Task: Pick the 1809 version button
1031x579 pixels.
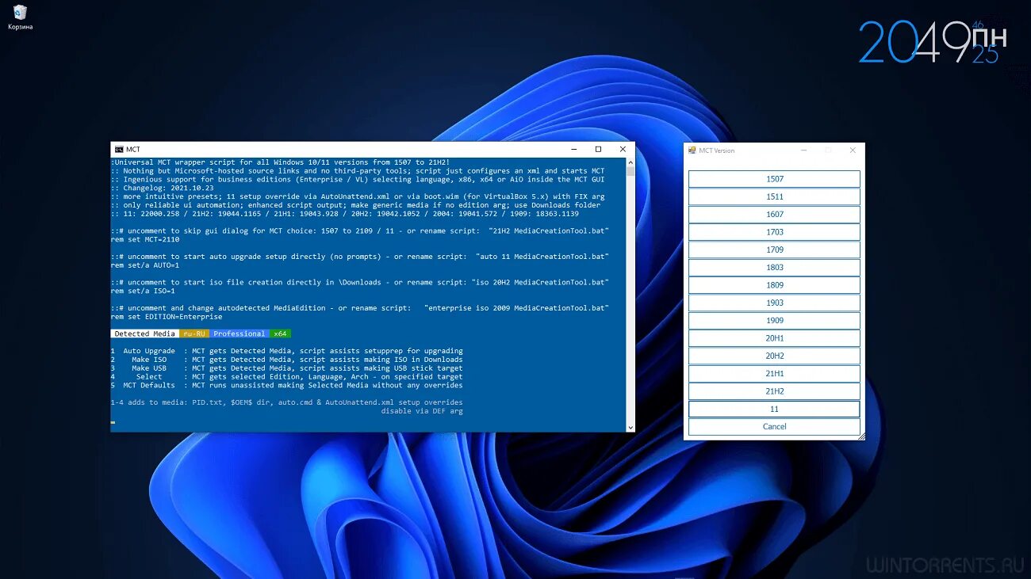Action: (774, 285)
